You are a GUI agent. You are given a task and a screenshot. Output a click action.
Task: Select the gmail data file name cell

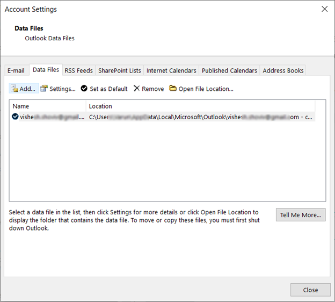52,117
